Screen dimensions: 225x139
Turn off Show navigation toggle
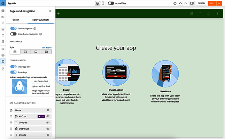(x=13, y=29)
